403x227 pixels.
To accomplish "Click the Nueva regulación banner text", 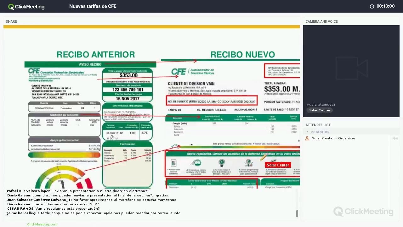I will coord(243,154).
